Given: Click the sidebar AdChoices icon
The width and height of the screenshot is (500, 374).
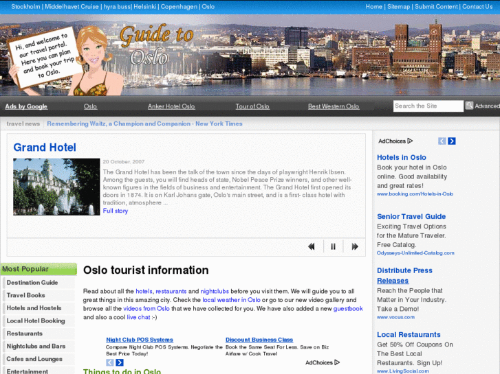Looking at the screenshot, I should (410, 141).
